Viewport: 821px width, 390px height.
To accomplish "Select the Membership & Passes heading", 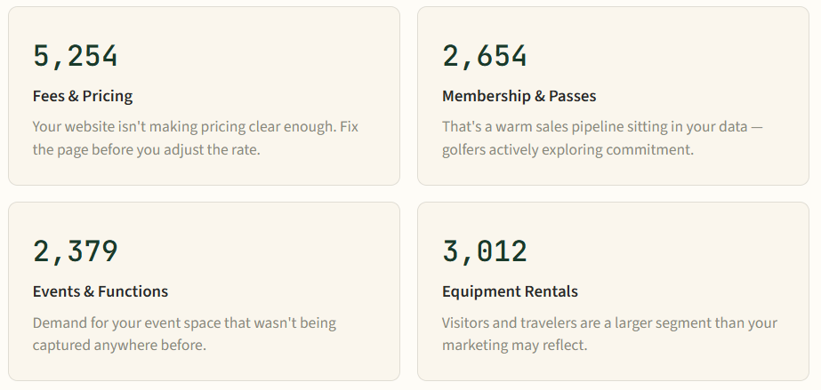I will point(519,96).
